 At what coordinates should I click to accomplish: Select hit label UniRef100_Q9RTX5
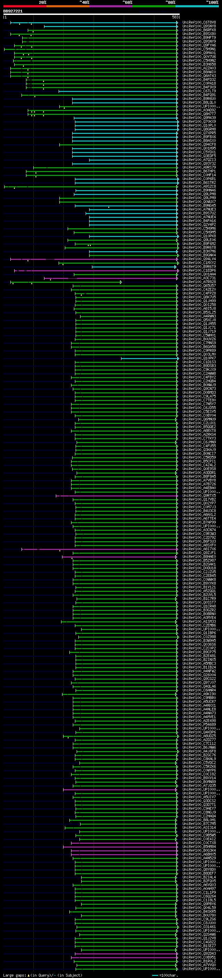[199, 495]
